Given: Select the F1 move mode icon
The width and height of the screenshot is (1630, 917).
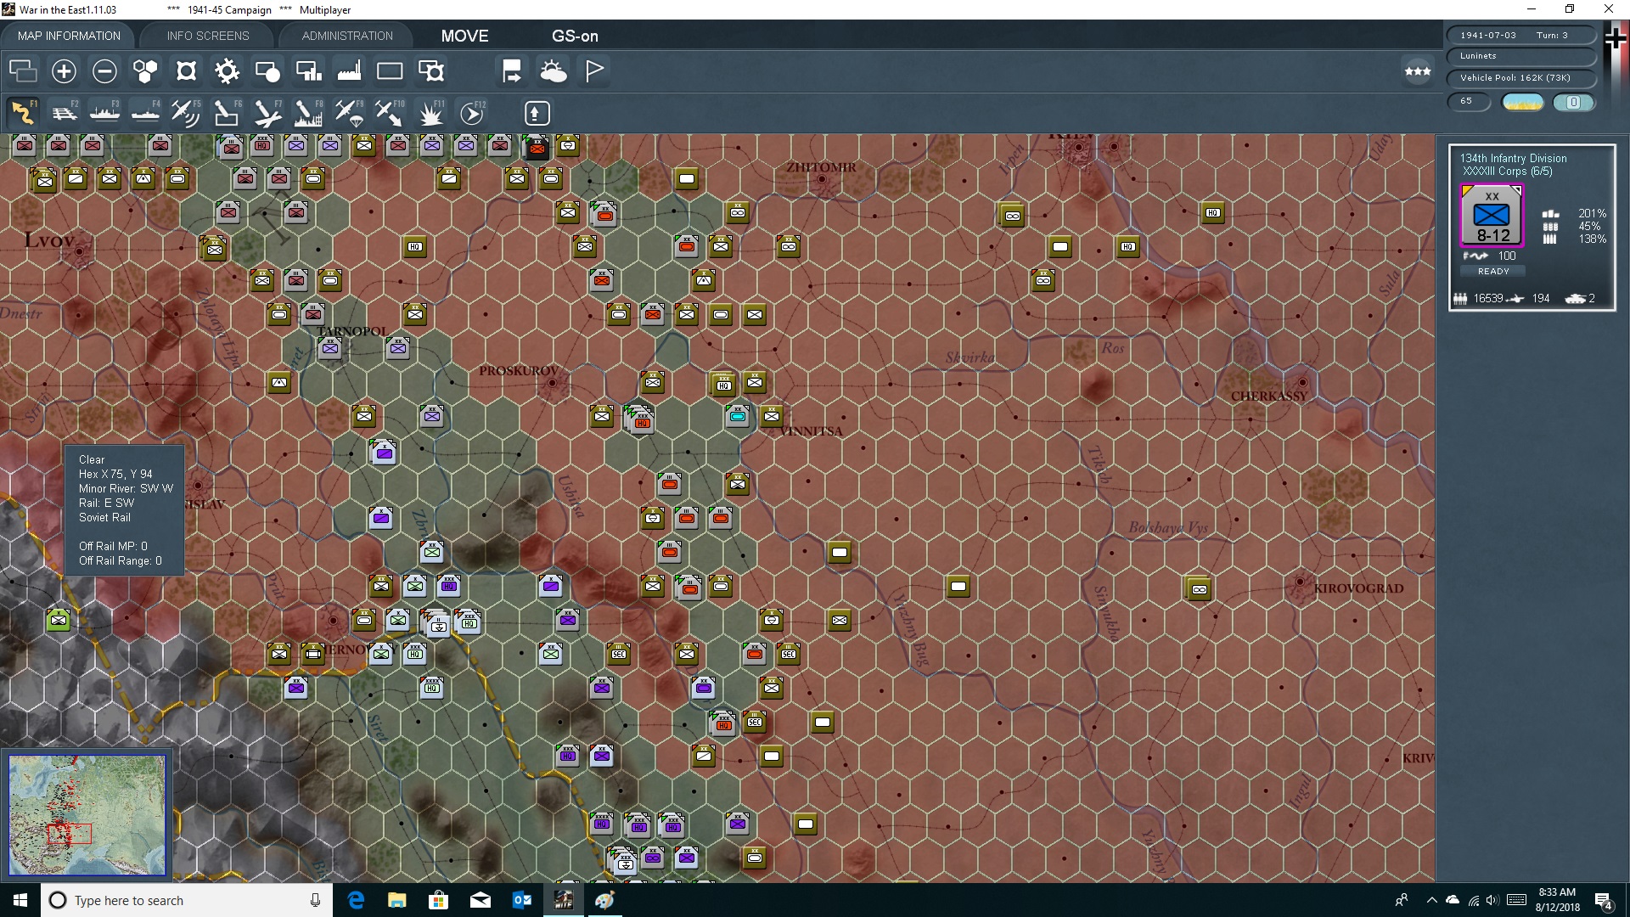Looking at the screenshot, I should click(x=23, y=113).
